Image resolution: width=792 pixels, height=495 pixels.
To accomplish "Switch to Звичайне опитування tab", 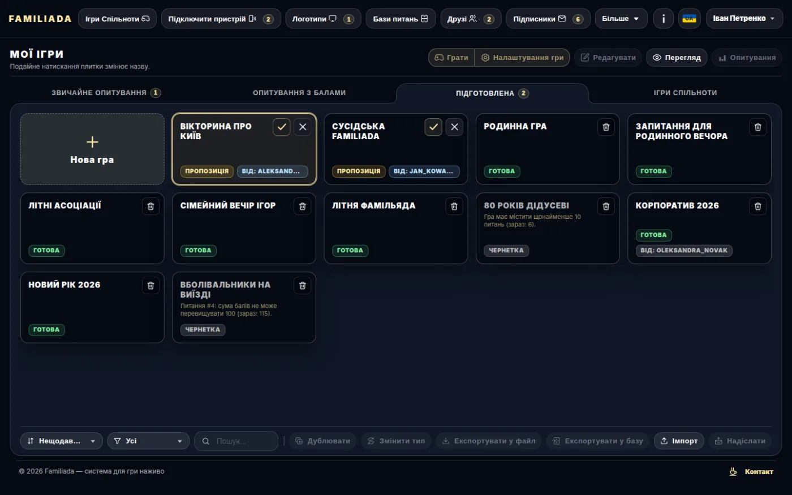I will pos(106,93).
